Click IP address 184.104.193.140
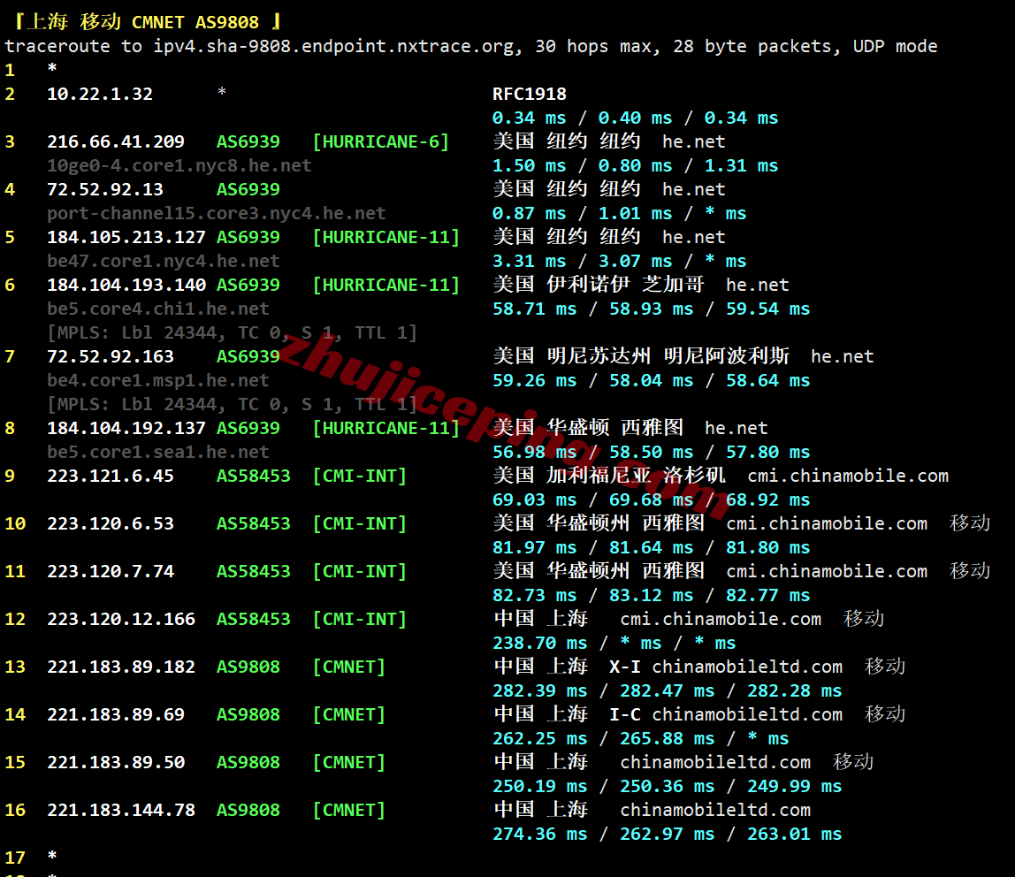Viewport: 1015px width, 877px height. point(126,285)
